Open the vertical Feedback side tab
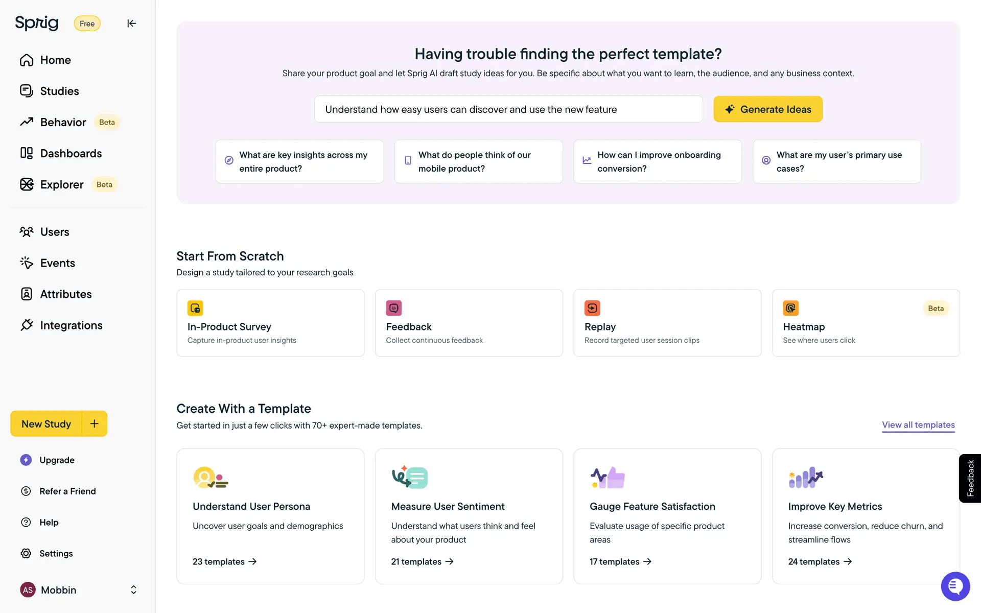 click(970, 478)
